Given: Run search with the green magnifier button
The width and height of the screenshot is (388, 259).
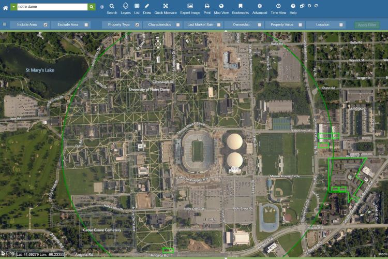Looking at the screenshot, I should coord(91,7).
